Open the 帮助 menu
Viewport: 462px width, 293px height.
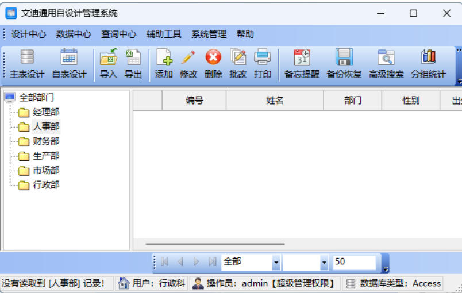point(245,34)
